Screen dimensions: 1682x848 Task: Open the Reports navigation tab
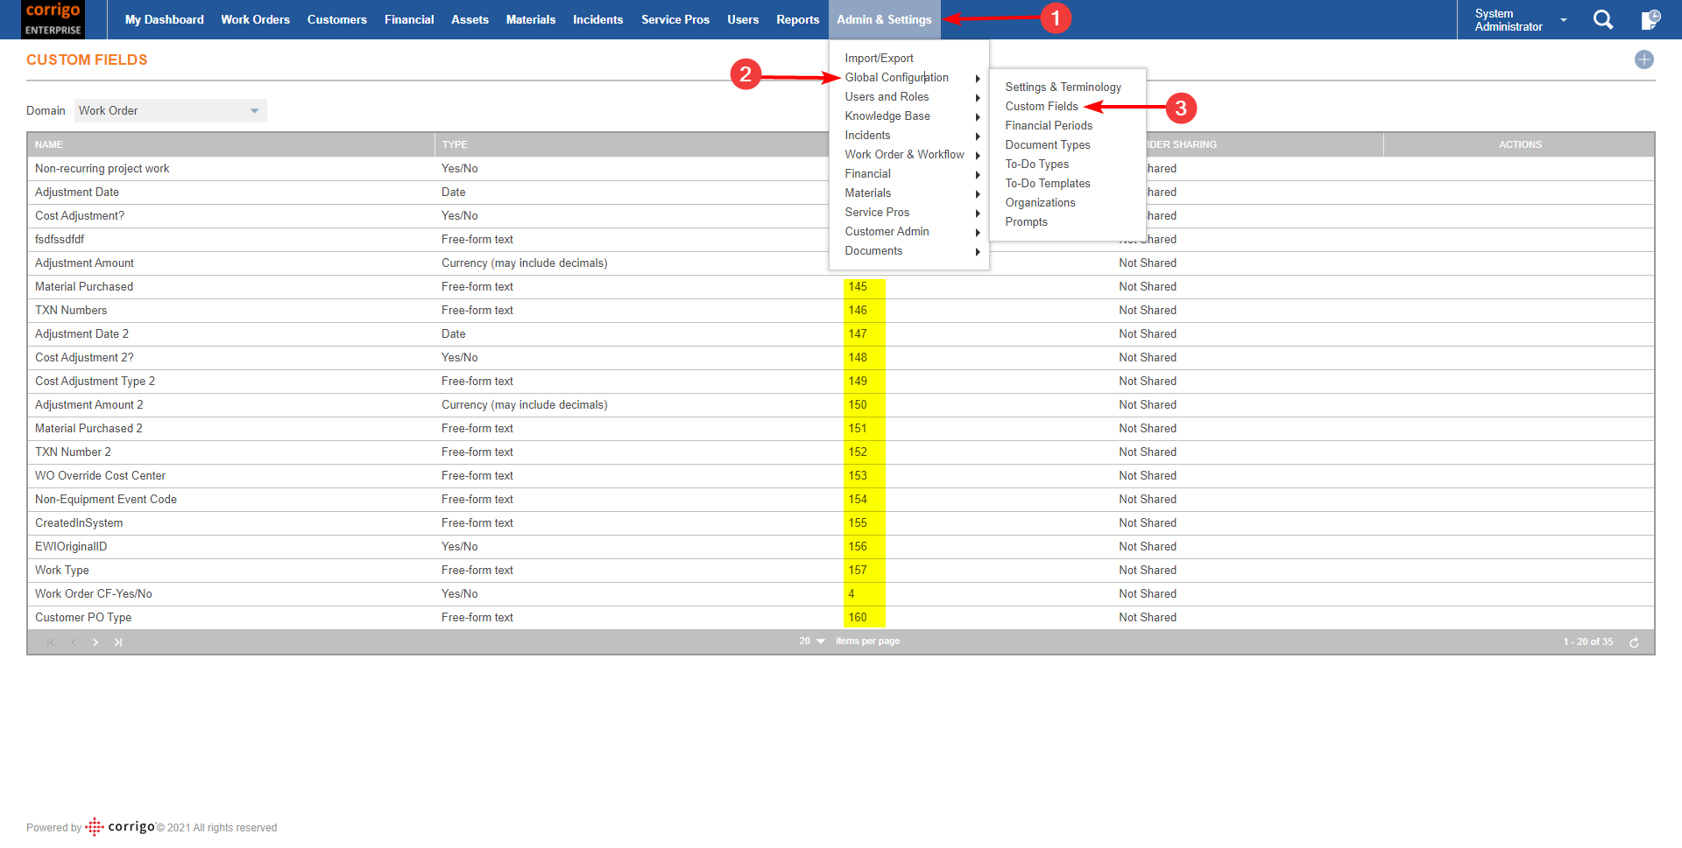(x=797, y=19)
